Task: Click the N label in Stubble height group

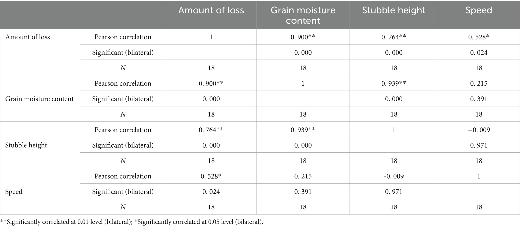Action: (x=123, y=161)
